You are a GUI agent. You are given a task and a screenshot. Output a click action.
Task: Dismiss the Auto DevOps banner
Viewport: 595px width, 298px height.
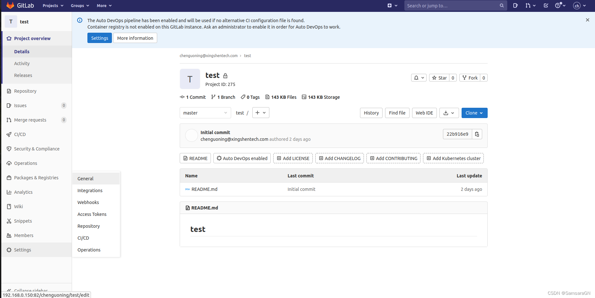[x=588, y=20]
